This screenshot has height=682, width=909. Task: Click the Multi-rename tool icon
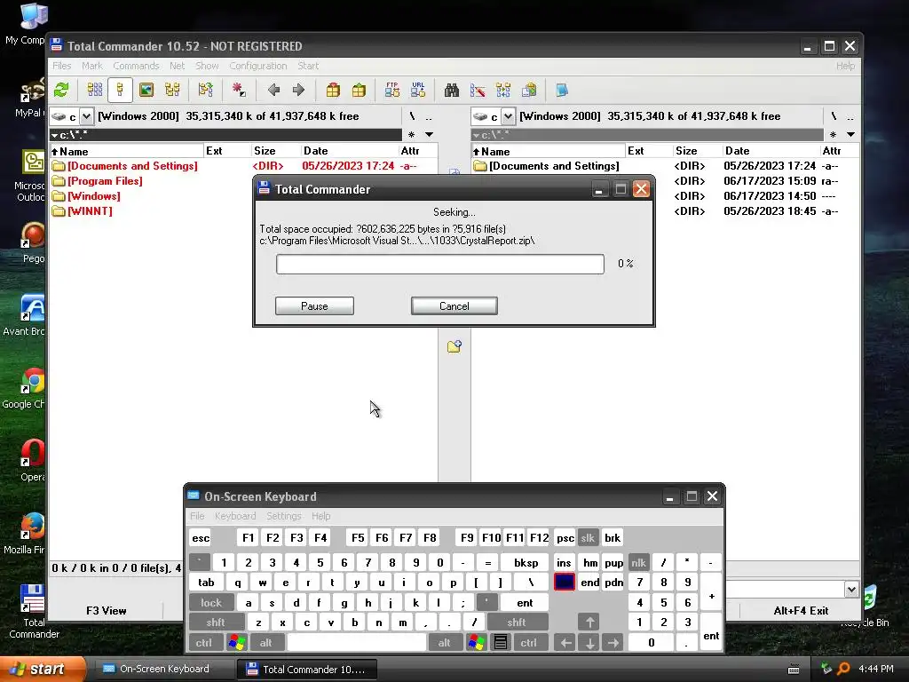tap(478, 90)
